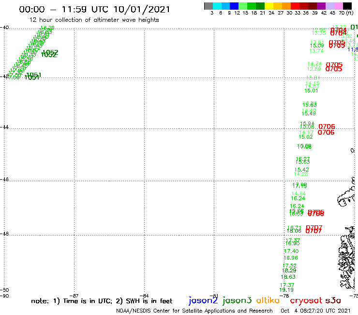Click the '17.40' wave height reading
Image resolution: width=358 pixels, height=315 pixels.
coord(291,251)
